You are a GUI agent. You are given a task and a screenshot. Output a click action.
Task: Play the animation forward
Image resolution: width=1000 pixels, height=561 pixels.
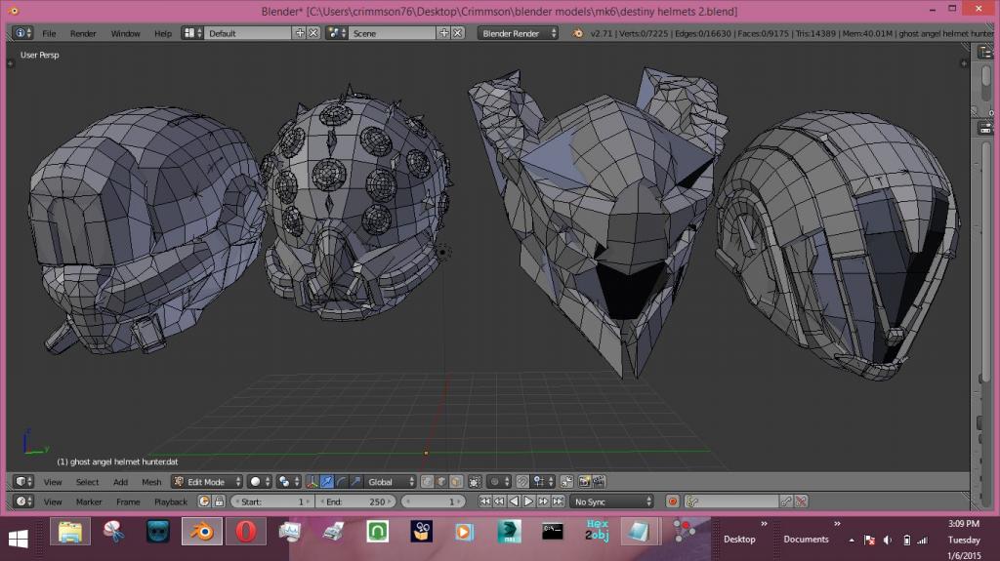[528, 501]
